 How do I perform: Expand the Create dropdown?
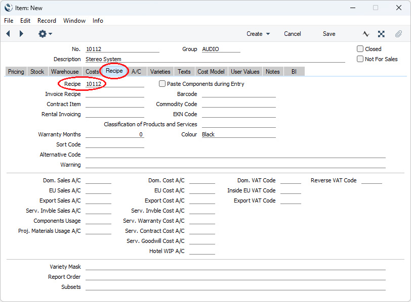pos(258,34)
